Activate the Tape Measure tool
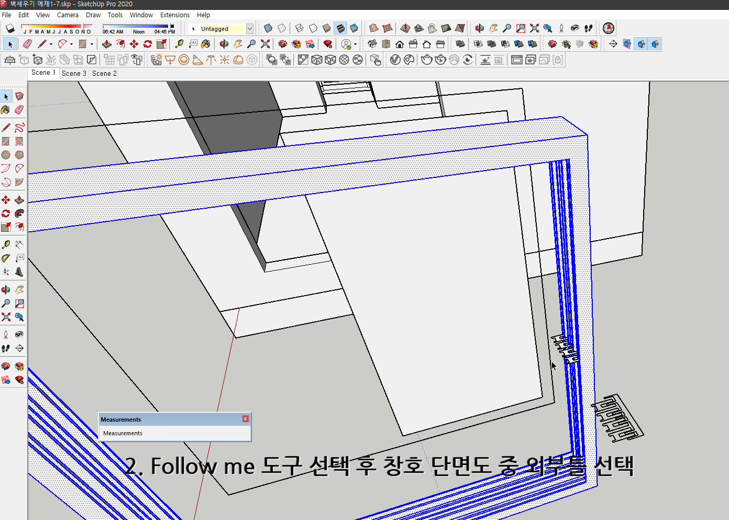 point(179,43)
